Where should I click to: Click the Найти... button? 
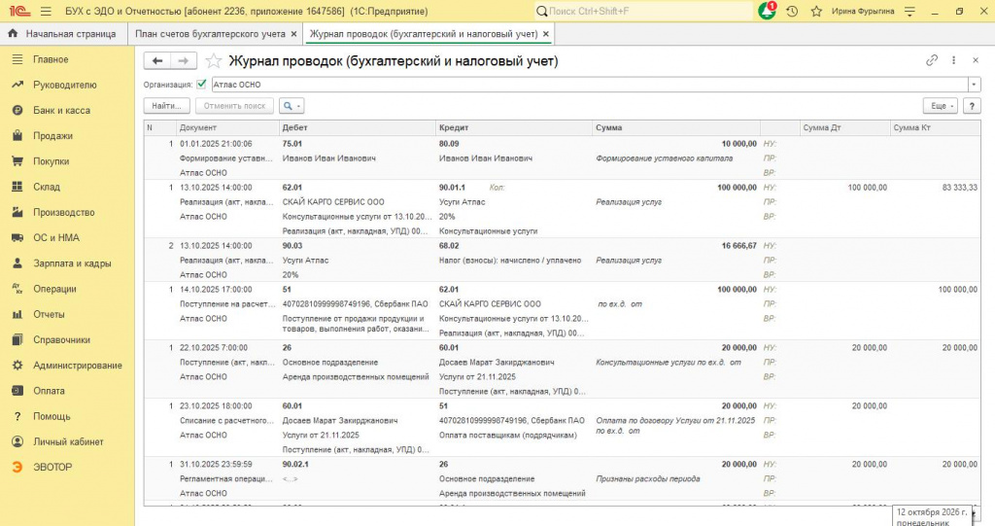click(x=166, y=106)
